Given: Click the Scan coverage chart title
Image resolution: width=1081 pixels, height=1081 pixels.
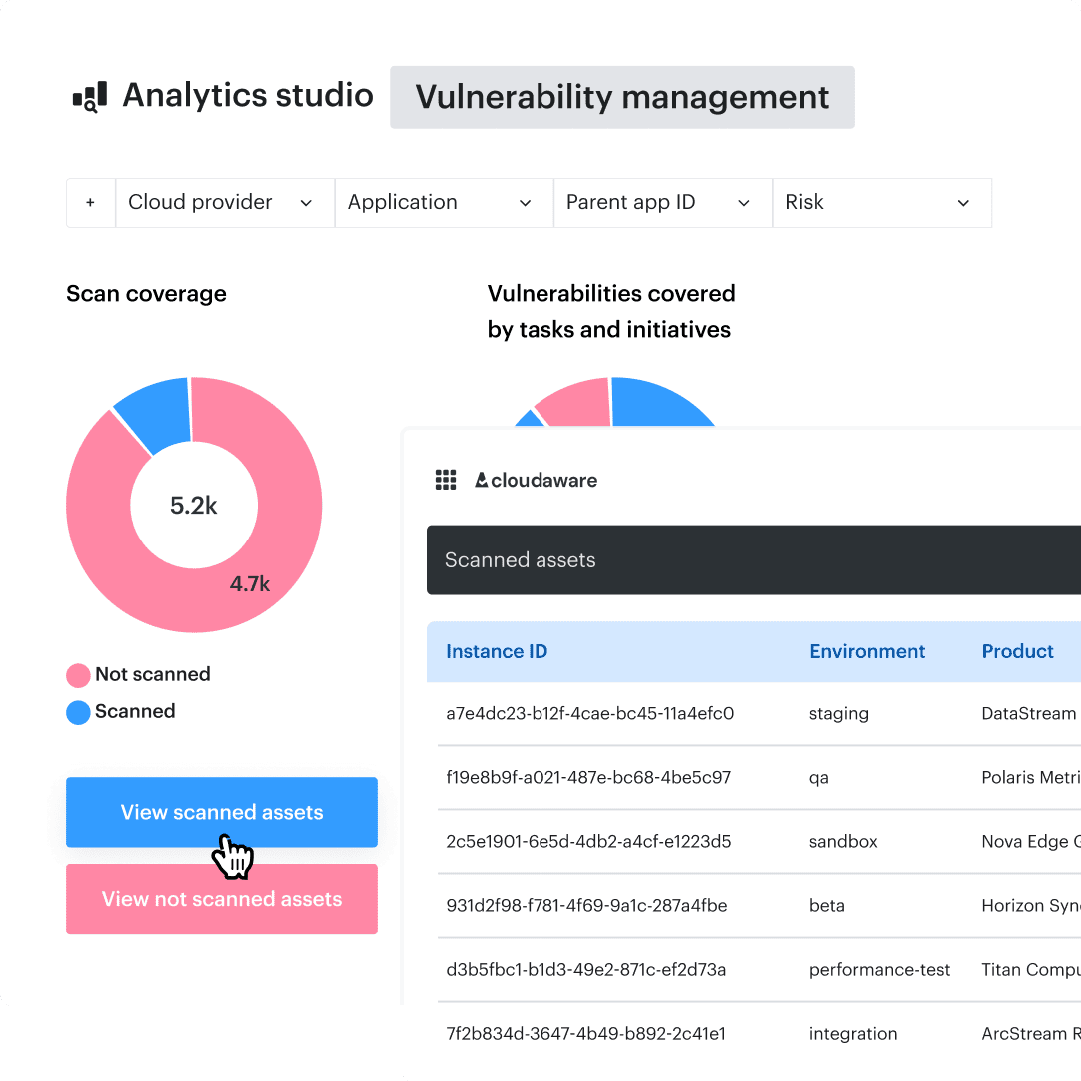Looking at the screenshot, I should [146, 294].
